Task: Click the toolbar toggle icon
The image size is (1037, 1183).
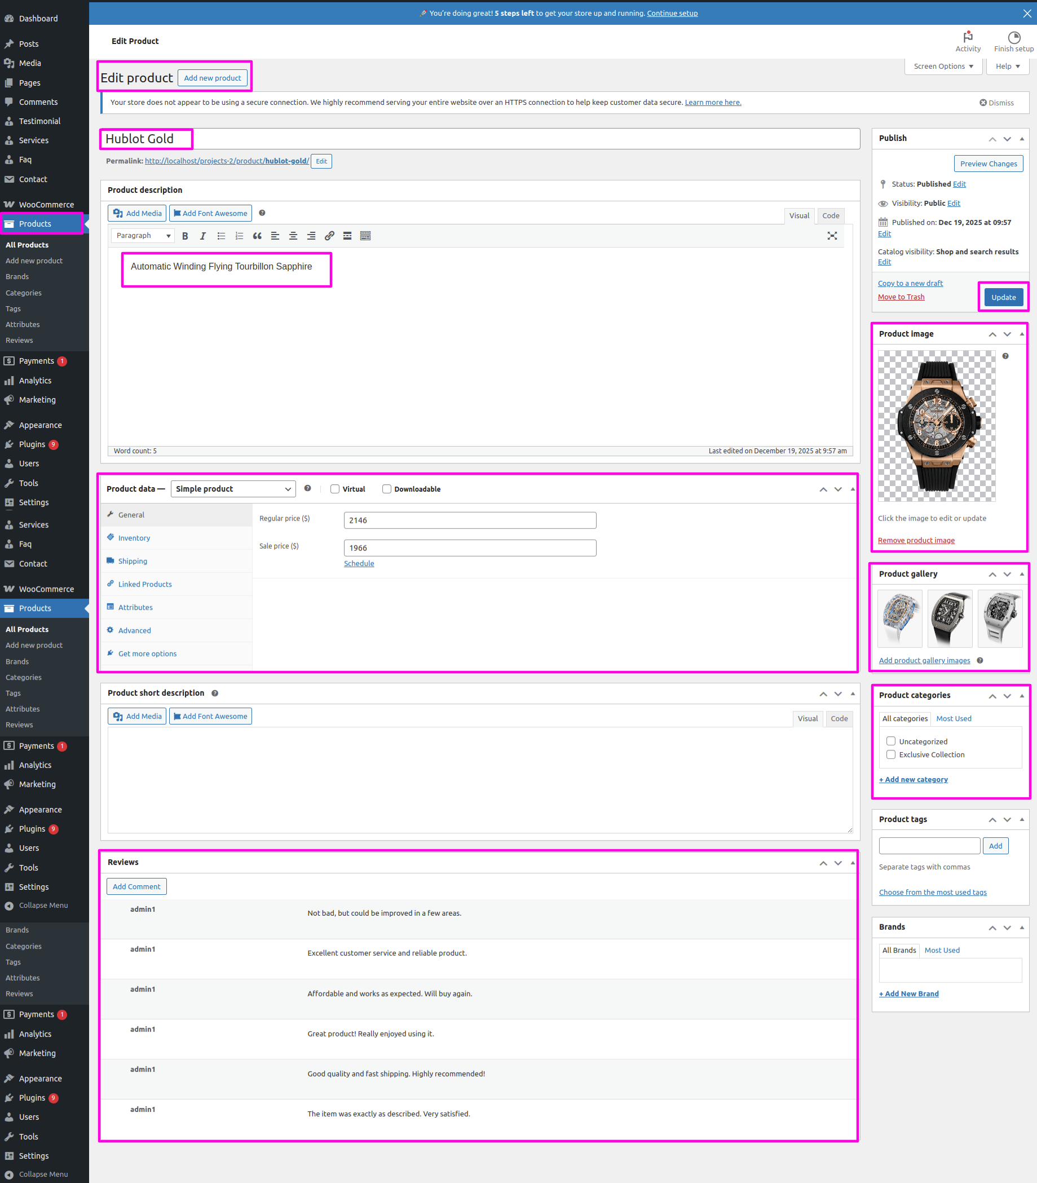Action: pyautogui.click(x=365, y=236)
